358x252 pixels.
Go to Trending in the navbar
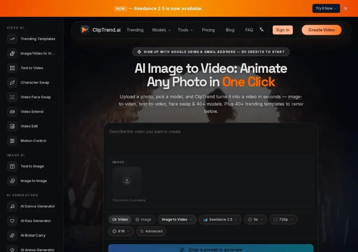click(135, 30)
